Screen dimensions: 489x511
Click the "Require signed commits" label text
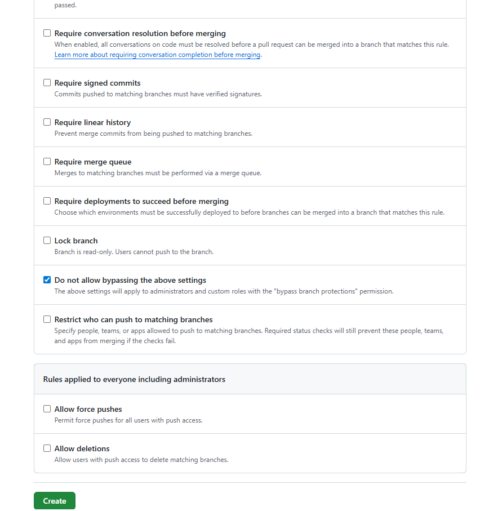97,83
